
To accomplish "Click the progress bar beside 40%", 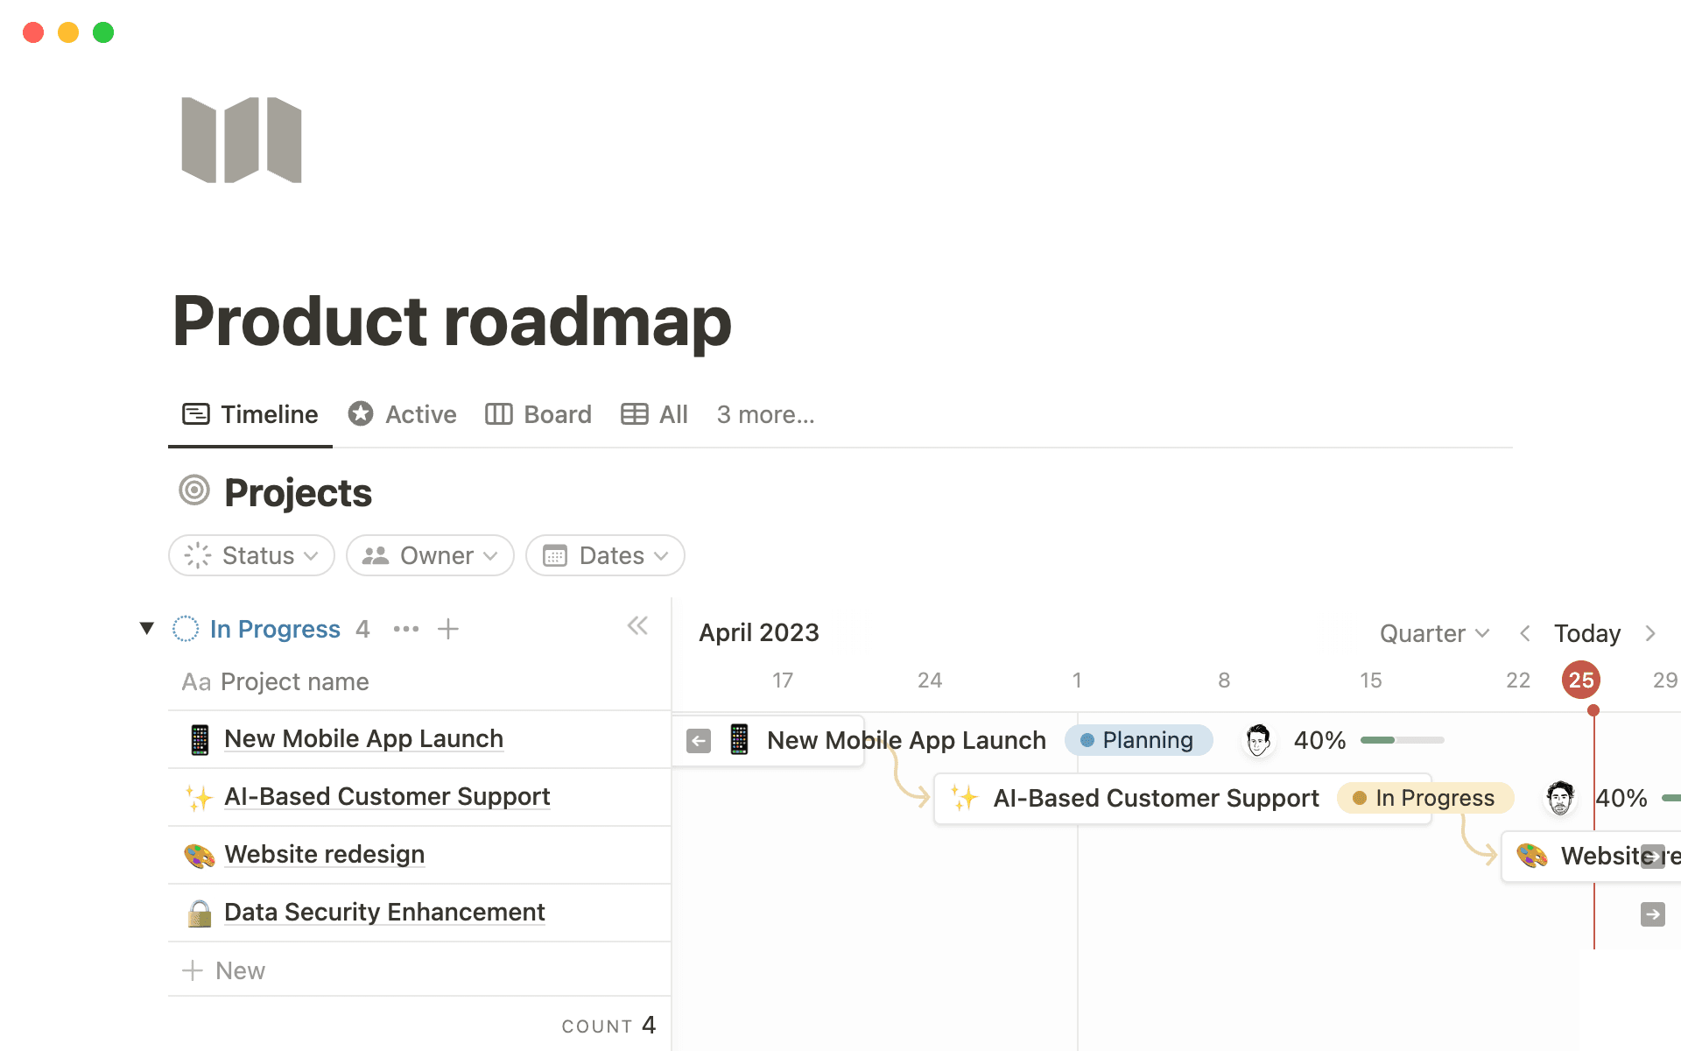I will point(1401,740).
